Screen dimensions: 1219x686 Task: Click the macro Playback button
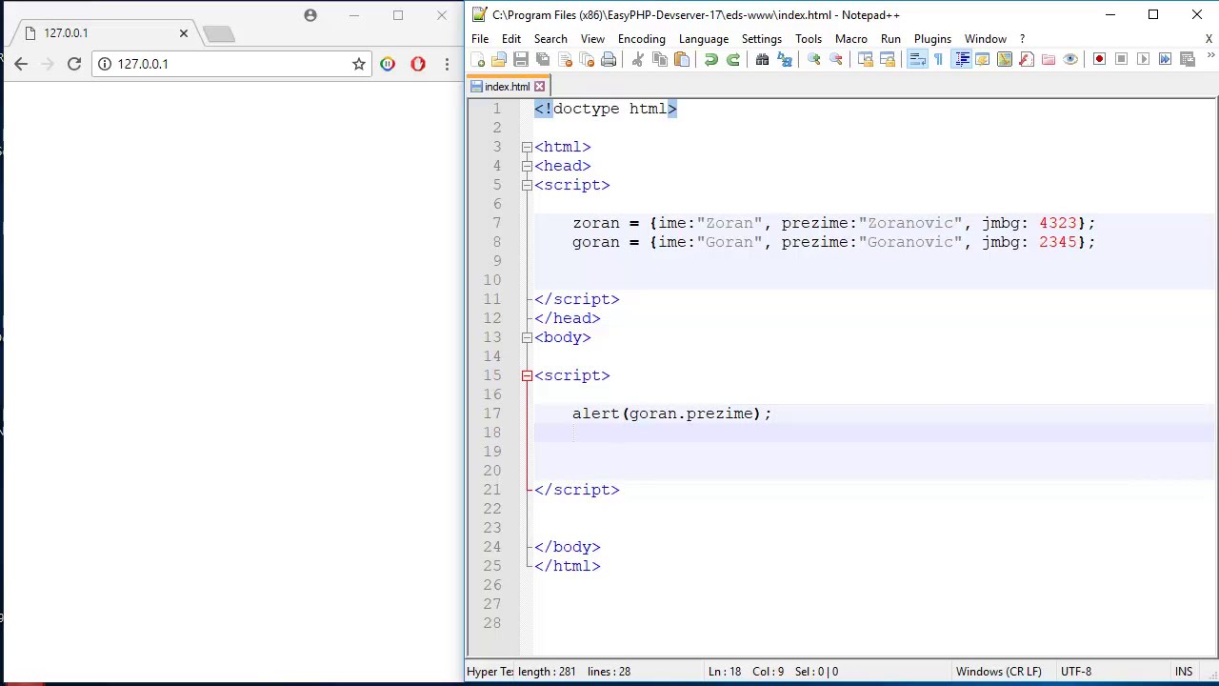coord(1144,59)
